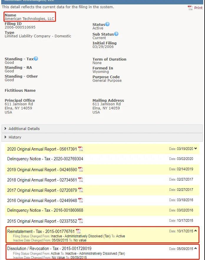
Task: Select Delinquency Notice - Tax - 2016-001860668
Action: coord(45,210)
